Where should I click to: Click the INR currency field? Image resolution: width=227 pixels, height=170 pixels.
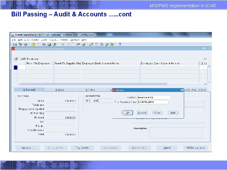89,101
